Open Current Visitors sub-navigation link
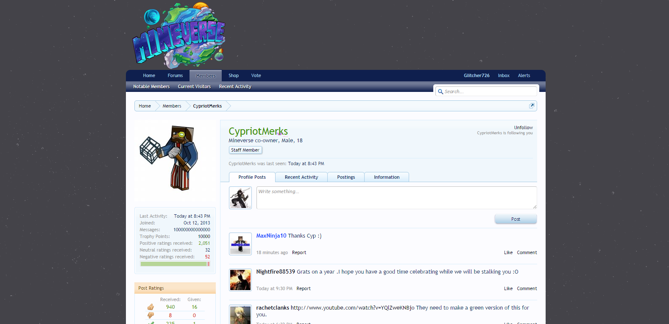 coord(194,86)
